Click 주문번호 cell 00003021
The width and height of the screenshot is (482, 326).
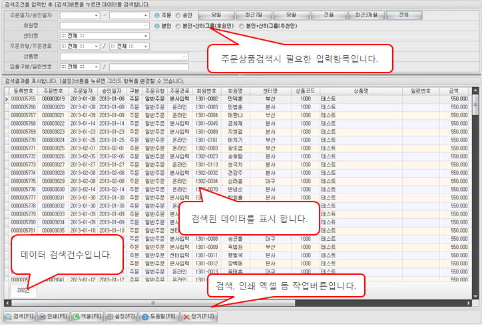coord(53,116)
